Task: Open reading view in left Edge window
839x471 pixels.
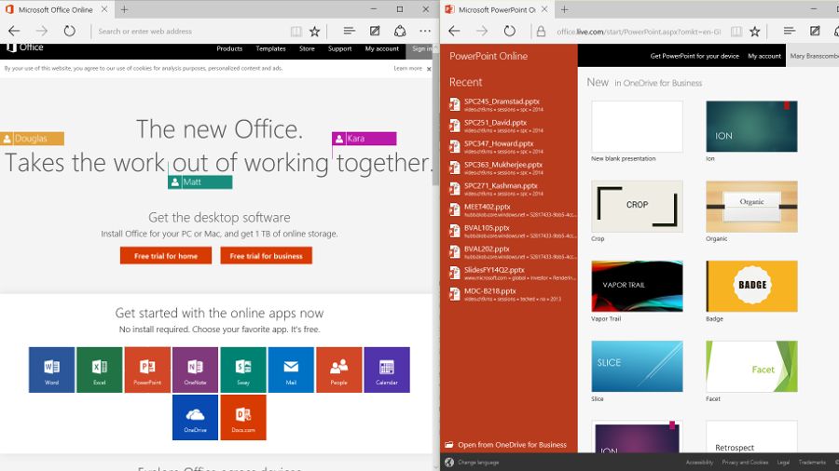Action: [x=296, y=32]
